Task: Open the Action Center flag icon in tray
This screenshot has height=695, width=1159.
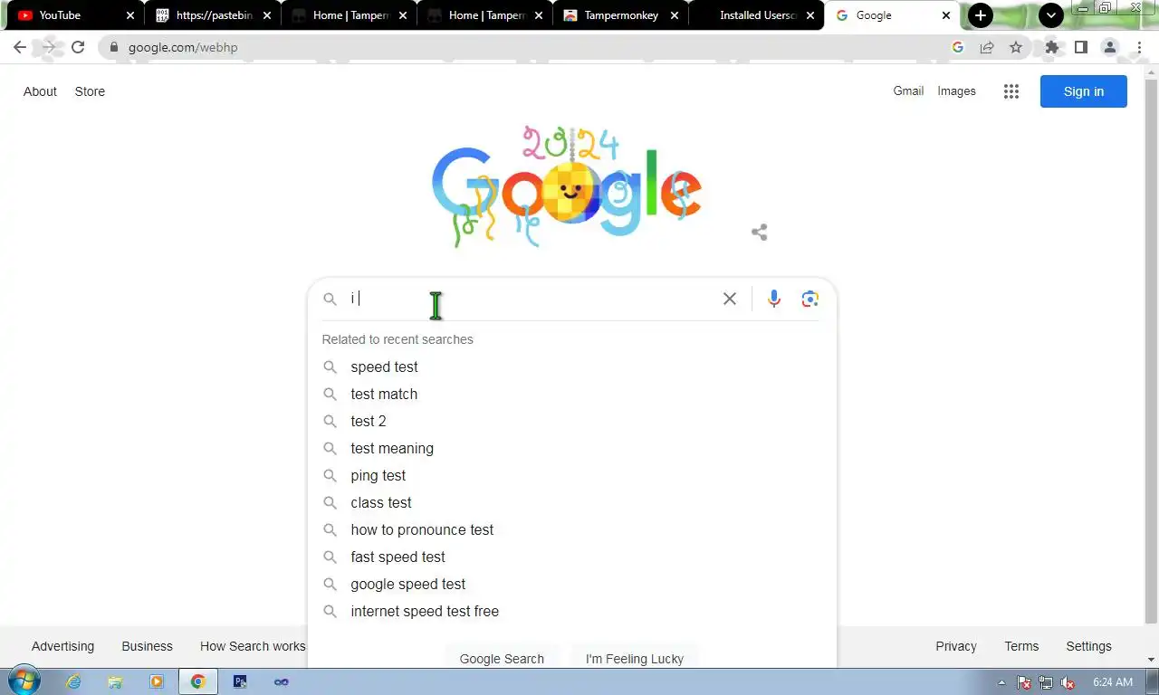Action: (1024, 682)
